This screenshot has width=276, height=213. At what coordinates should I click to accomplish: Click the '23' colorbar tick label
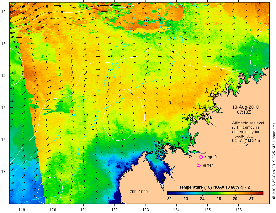(186, 199)
